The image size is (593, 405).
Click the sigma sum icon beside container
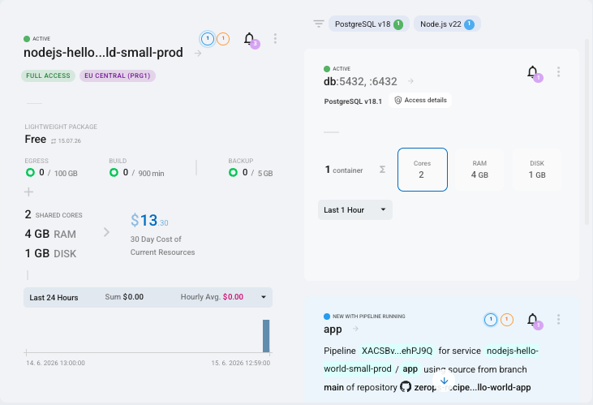382,170
